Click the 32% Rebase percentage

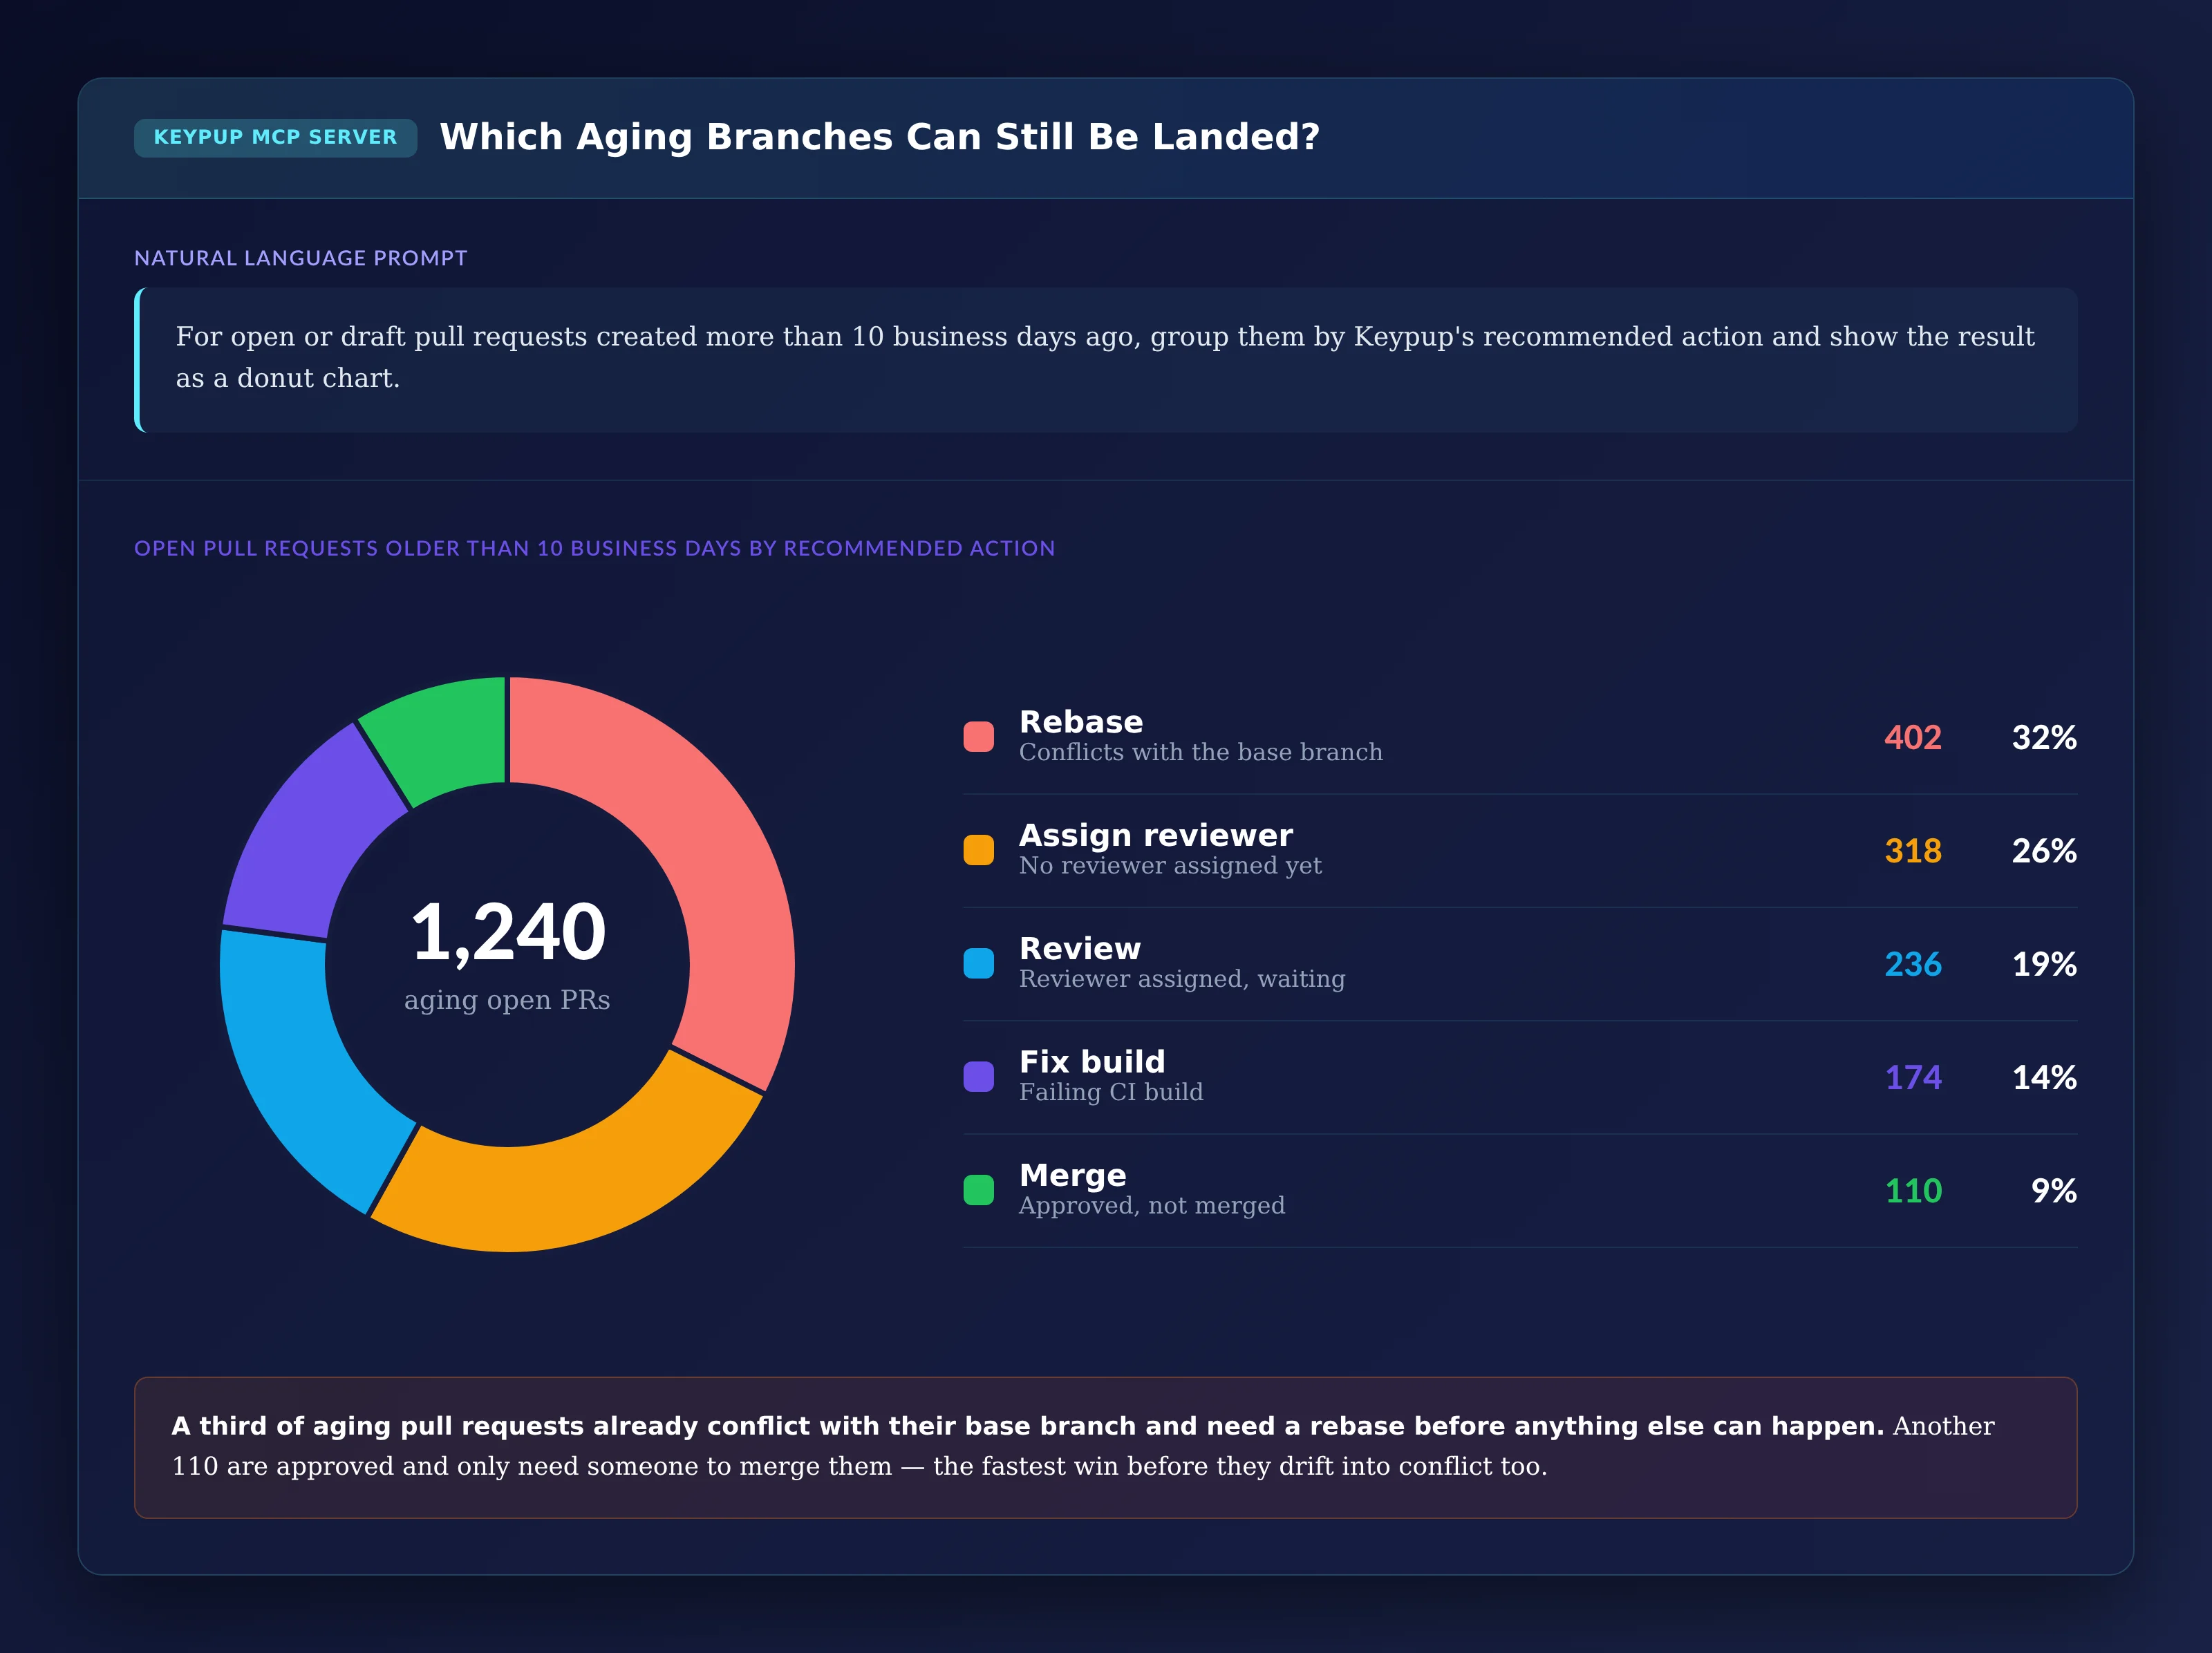click(x=2044, y=737)
